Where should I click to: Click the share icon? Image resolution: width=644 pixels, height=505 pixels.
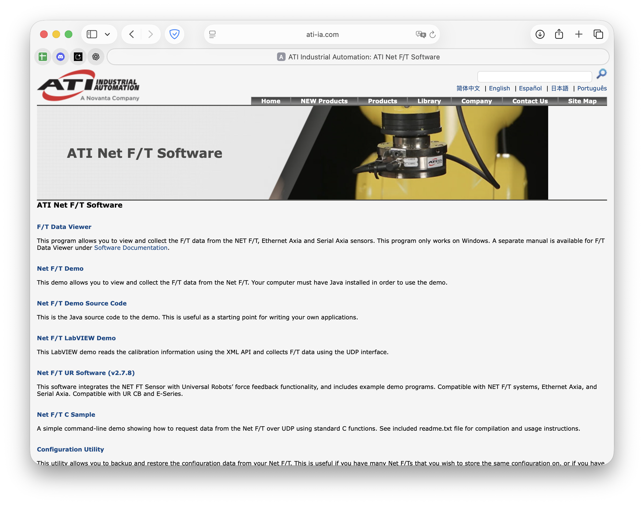[x=559, y=34]
